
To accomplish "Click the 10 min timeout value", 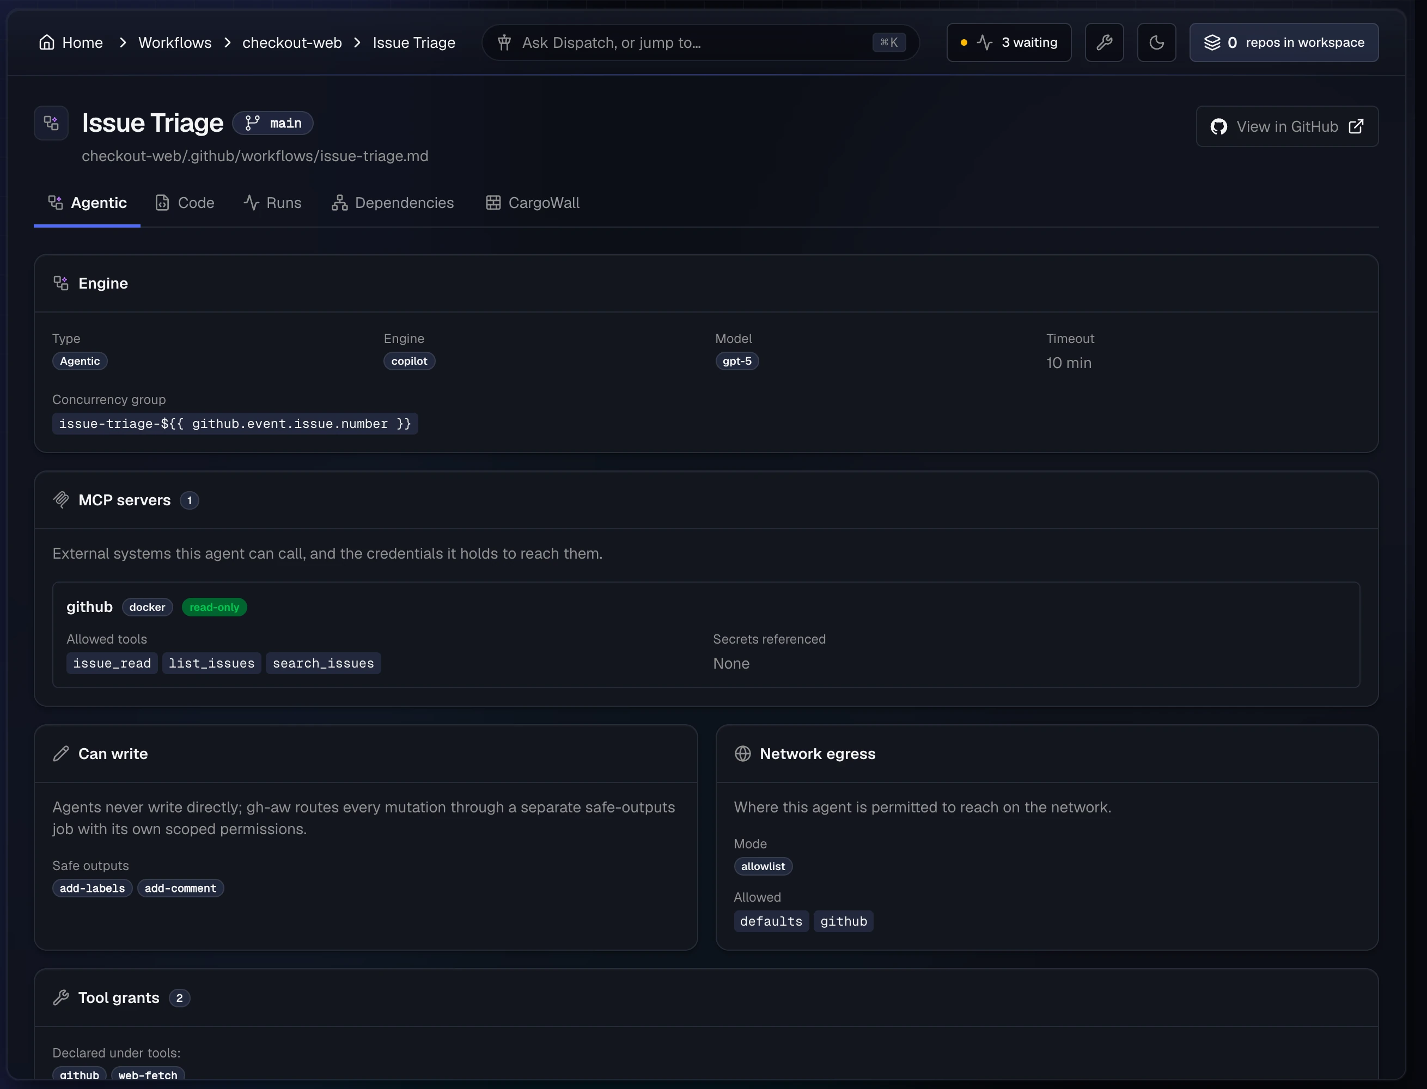I will click(x=1069, y=363).
